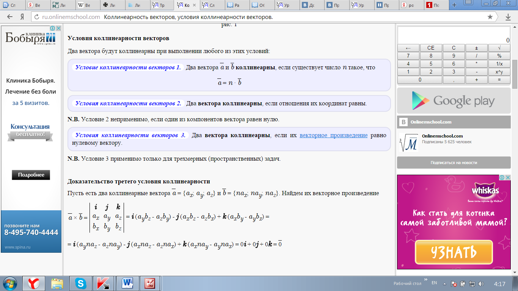Open Skype from the taskbar
The height and width of the screenshot is (291, 518).
80,283
